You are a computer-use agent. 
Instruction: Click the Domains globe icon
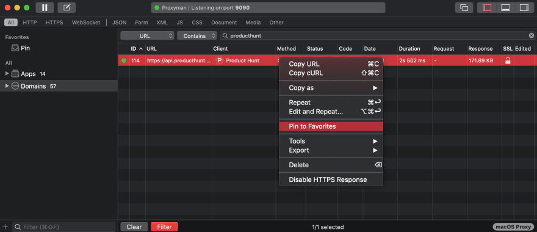(x=15, y=86)
